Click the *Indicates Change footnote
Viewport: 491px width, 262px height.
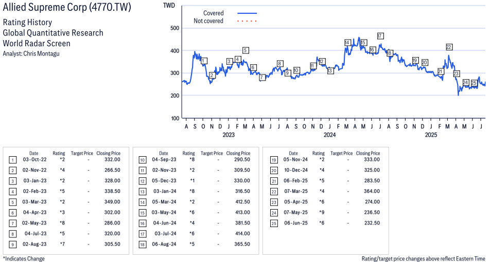pos(24,258)
